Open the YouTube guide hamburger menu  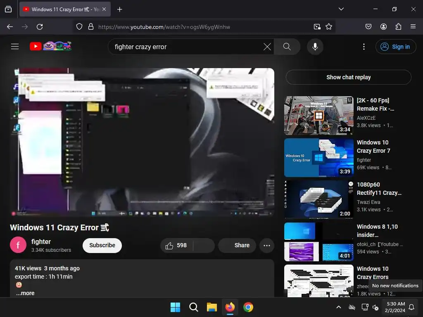coord(15,47)
